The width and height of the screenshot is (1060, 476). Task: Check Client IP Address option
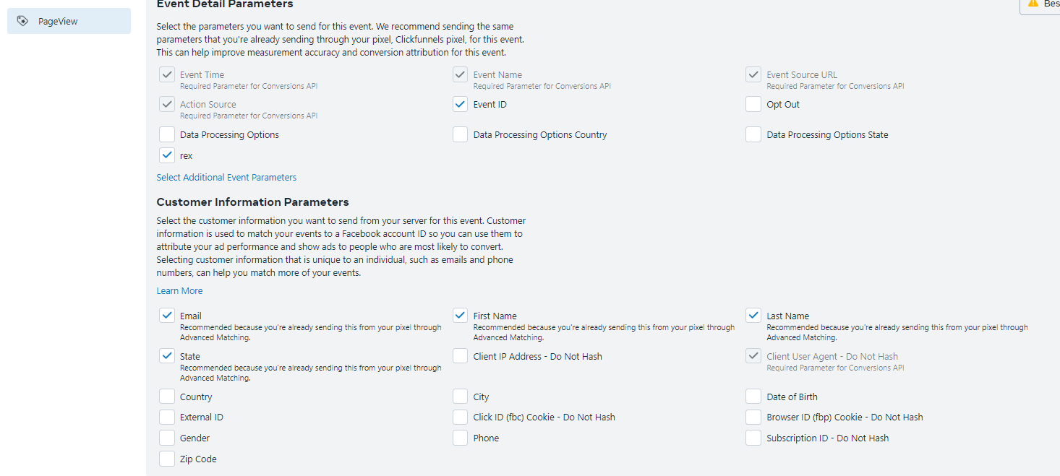click(460, 356)
